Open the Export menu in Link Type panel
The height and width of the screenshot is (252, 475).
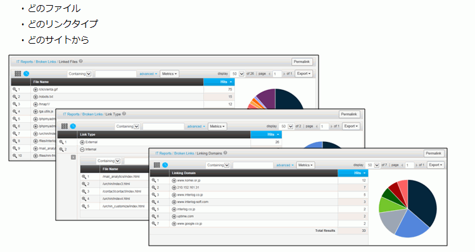[351, 126]
